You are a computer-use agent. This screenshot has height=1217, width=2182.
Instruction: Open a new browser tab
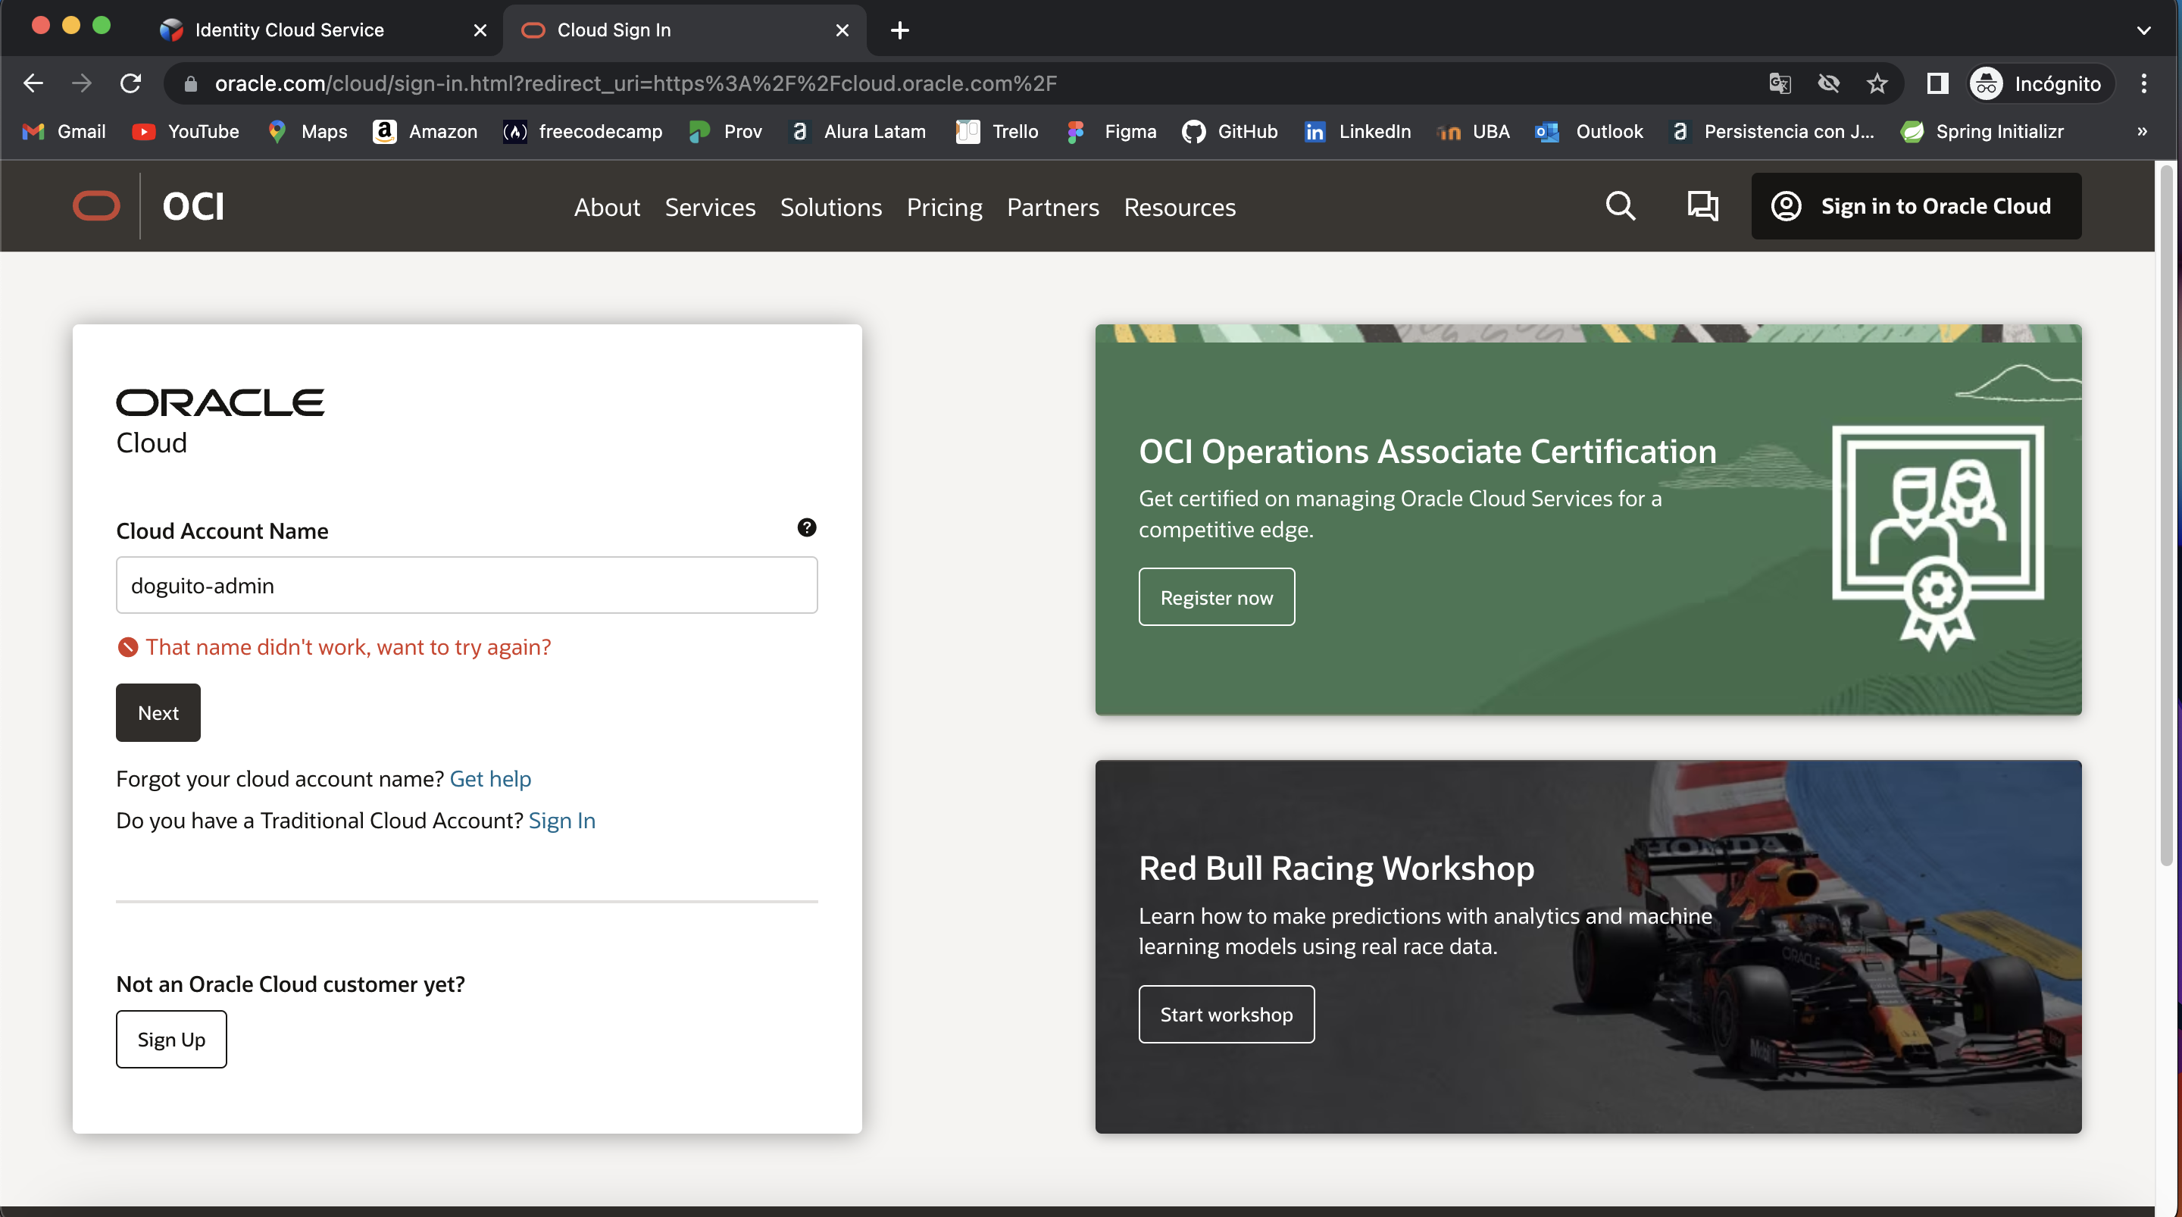tap(899, 30)
